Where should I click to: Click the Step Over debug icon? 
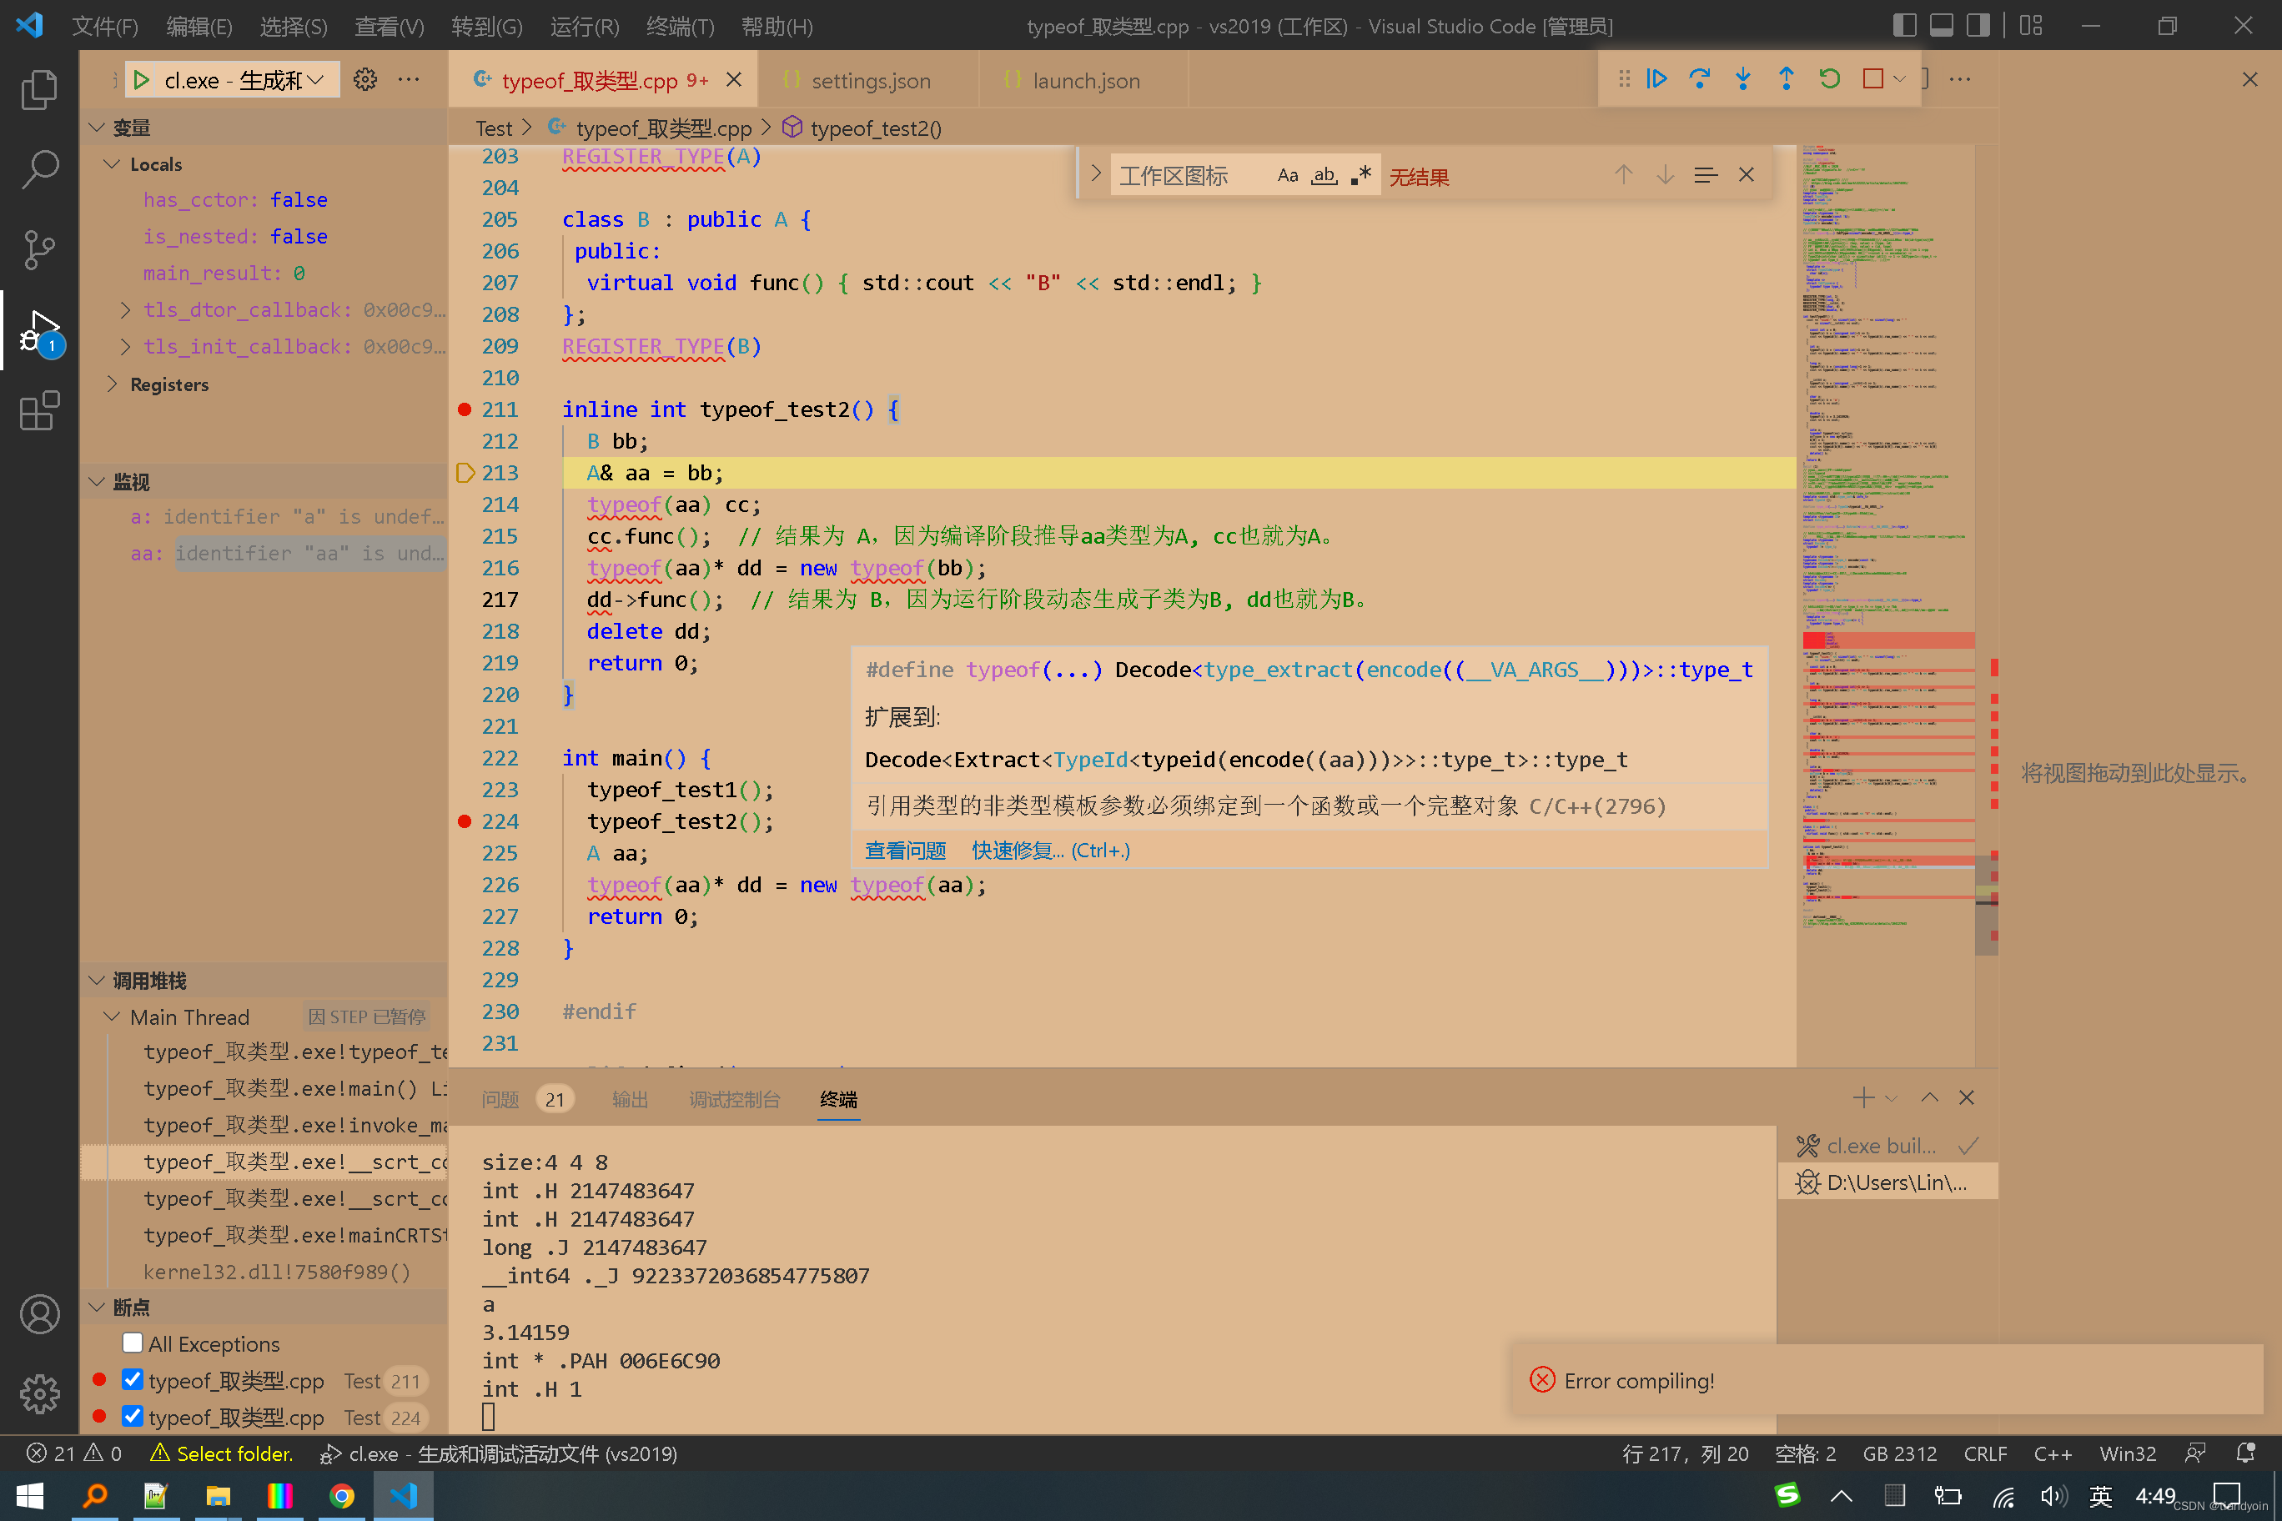pos(1700,78)
